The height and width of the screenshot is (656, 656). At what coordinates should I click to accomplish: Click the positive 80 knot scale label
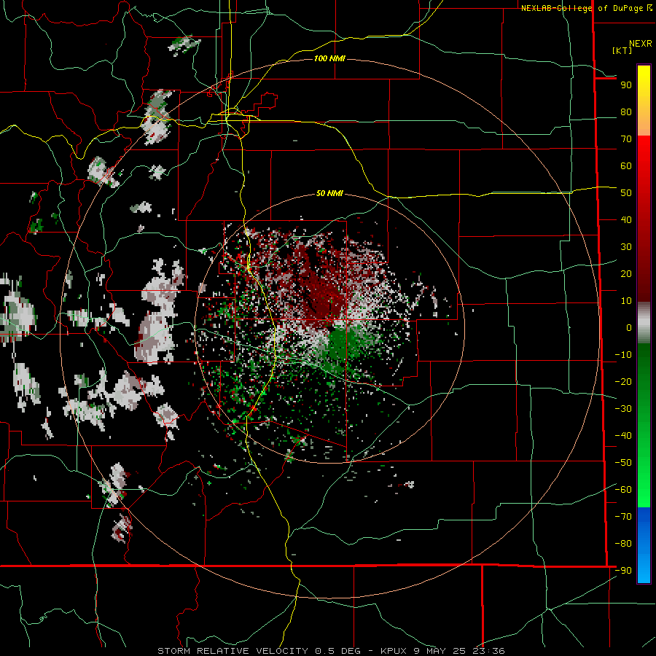(626, 112)
